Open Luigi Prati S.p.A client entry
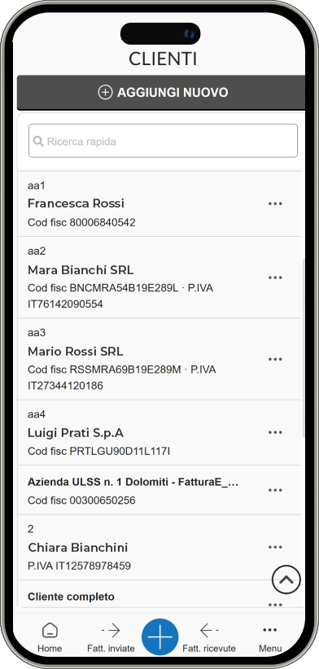Screen dimensions: 319x669 tap(159, 433)
